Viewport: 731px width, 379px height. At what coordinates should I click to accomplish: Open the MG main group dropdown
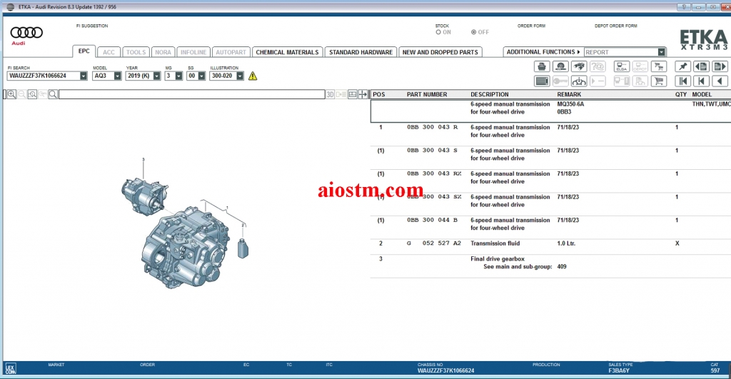coord(178,76)
